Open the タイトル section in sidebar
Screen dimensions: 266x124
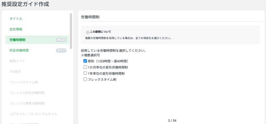tap(16, 19)
